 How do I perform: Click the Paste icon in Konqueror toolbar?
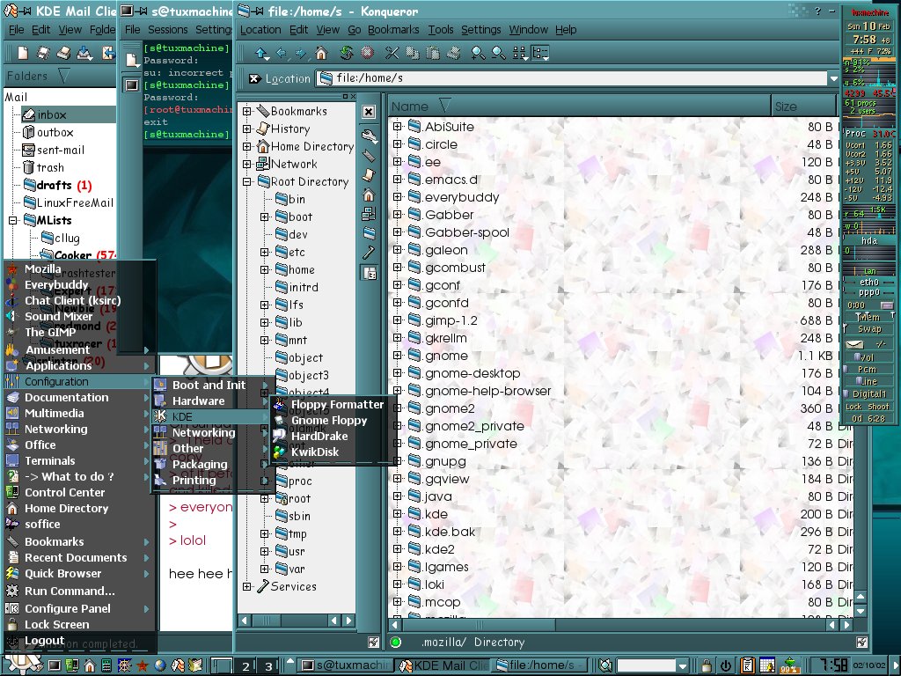pos(433,54)
